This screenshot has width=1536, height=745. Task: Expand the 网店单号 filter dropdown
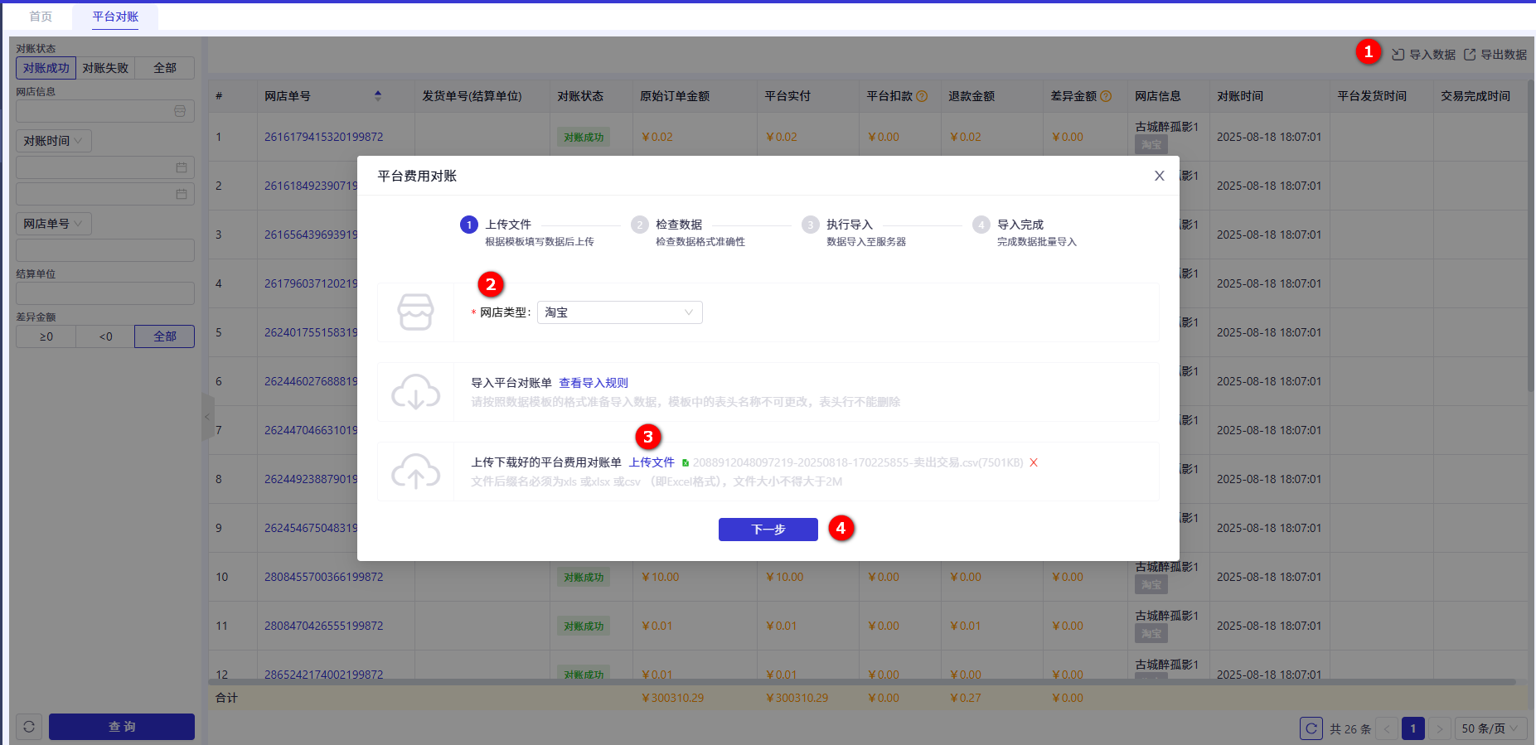pyautogui.click(x=54, y=224)
